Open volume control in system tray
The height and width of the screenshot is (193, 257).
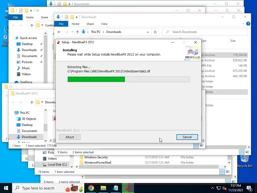coord(224,188)
